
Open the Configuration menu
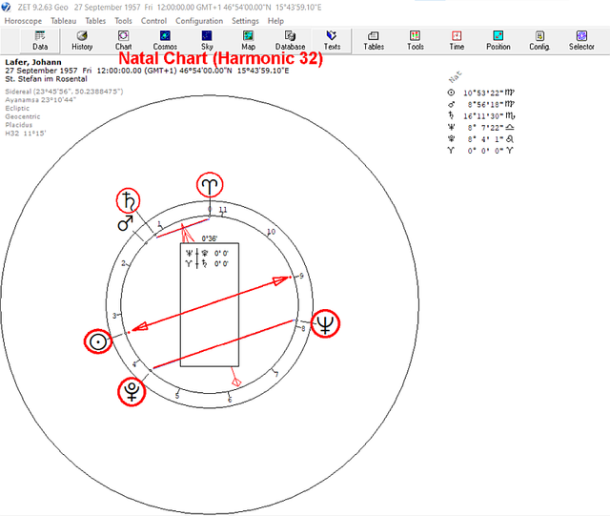[199, 21]
